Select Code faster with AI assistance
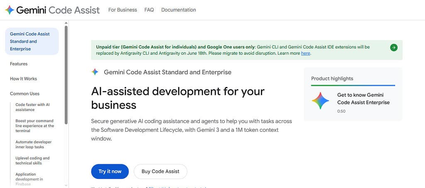Image resolution: width=425 pixels, height=188 pixels. coord(32,107)
